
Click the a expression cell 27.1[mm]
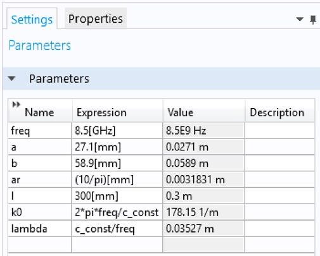click(117, 147)
